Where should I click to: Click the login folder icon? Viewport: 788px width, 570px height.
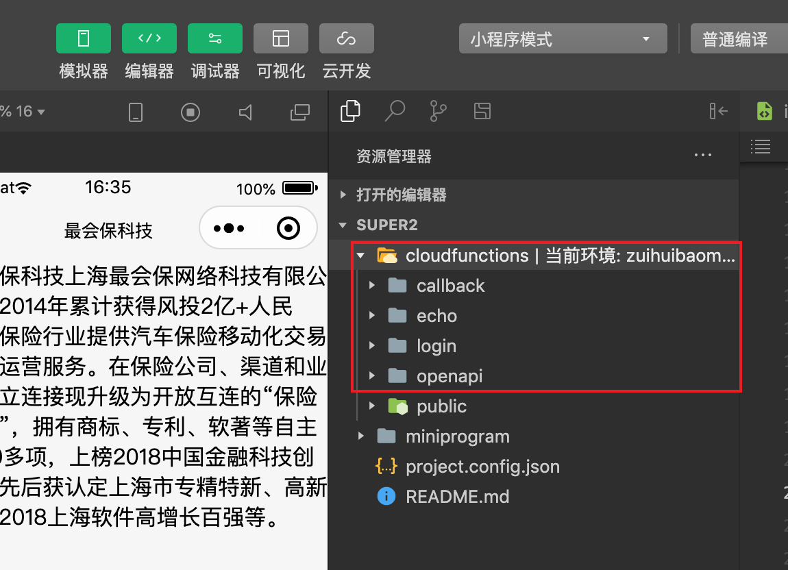[397, 345]
